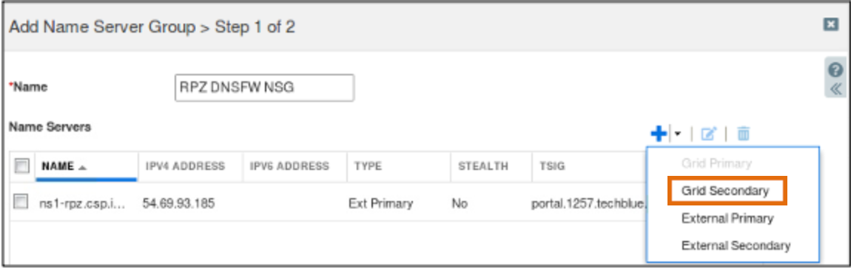Click the IPV4 ADDRESS column header

pos(185,166)
